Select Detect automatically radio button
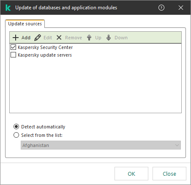 [x=16, y=127]
